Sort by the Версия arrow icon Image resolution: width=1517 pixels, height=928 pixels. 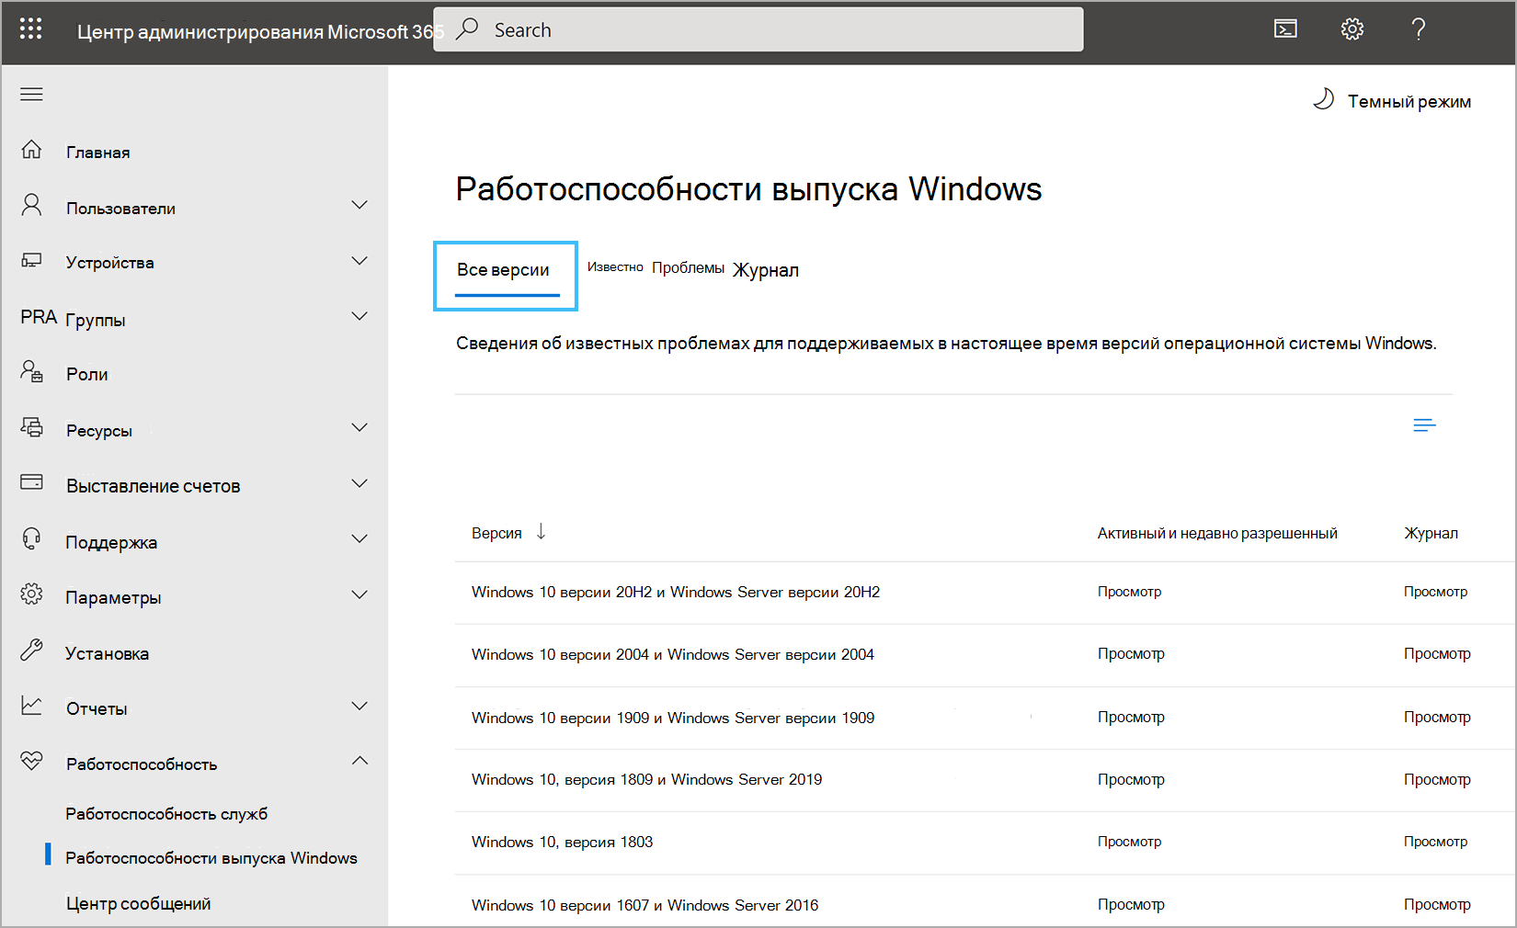pyautogui.click(x=541, y=531)
